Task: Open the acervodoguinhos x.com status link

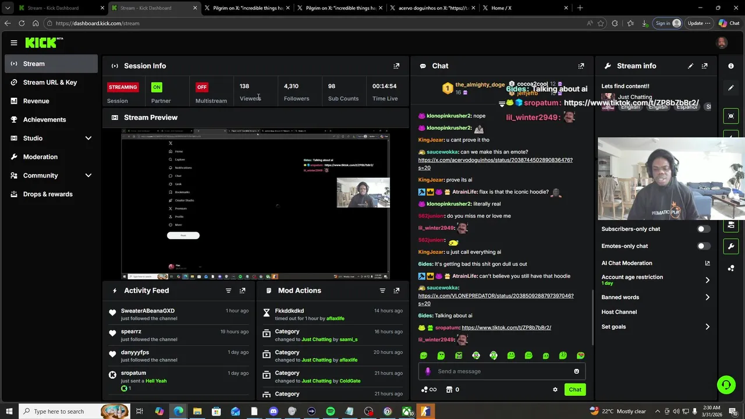Action: (x=495, y=164)
